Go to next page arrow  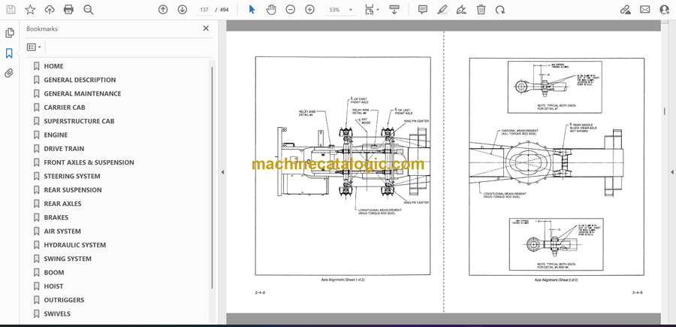[x=183, y=10]
